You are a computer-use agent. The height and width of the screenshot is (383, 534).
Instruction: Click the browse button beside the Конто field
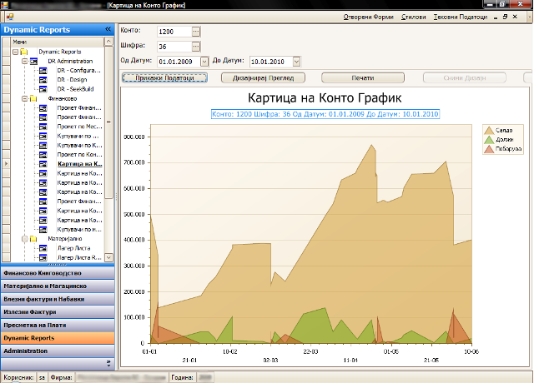(196, 32)
